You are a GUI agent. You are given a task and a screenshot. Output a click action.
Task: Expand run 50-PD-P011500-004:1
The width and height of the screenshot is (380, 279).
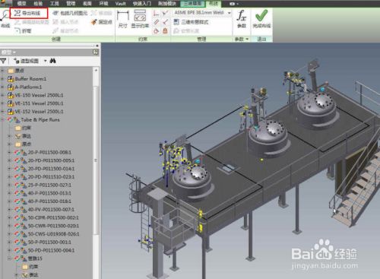pyautogui.click(x=9, y=250)
